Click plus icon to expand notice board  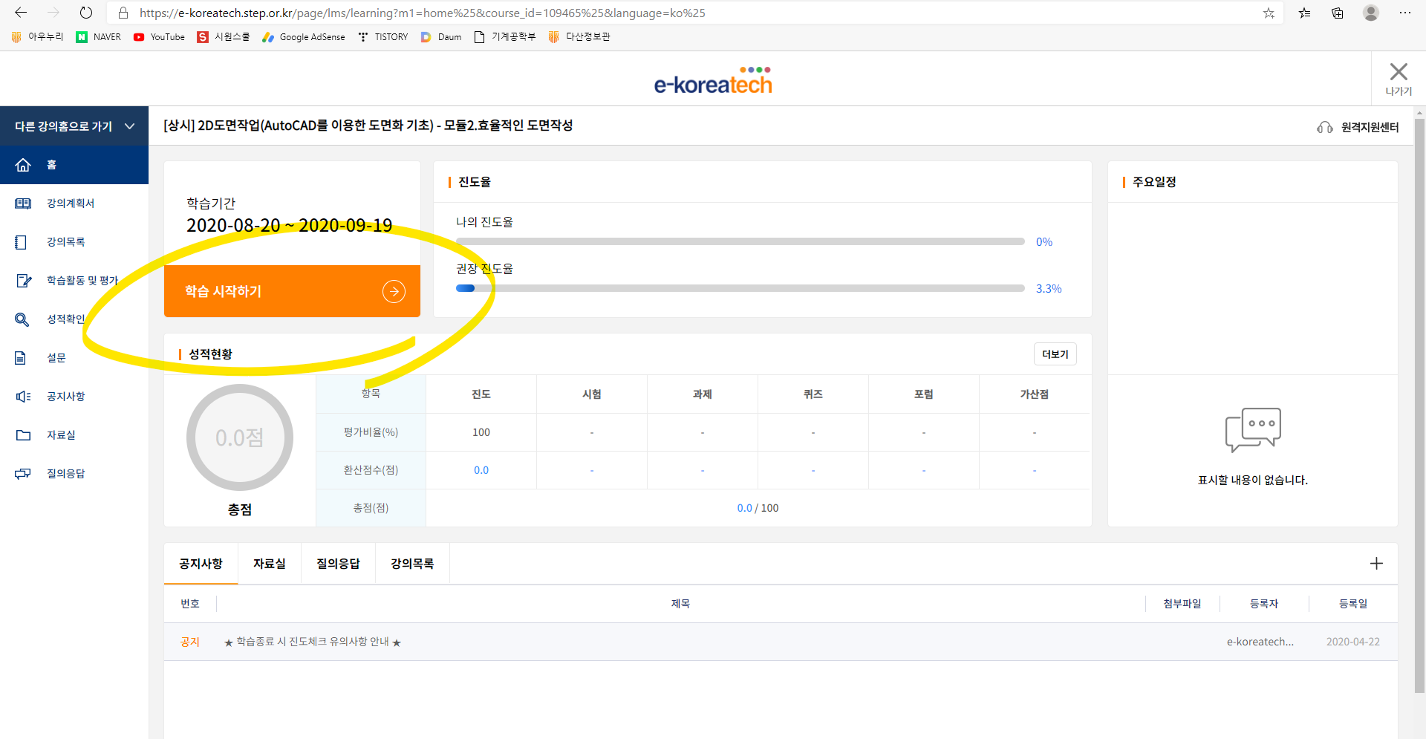[1376, 564]
